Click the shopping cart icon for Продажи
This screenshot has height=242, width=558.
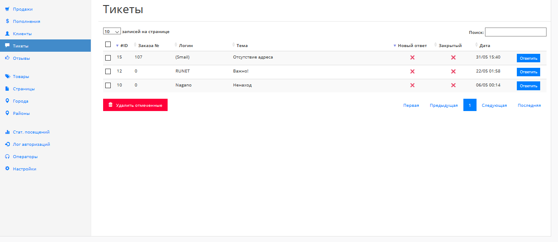click(7, 9)
